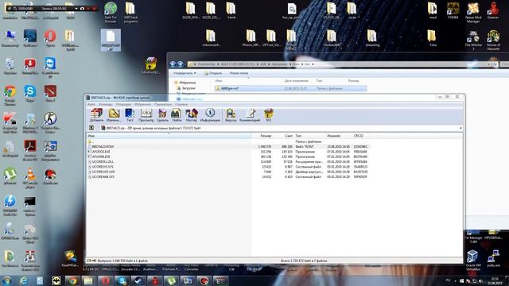
Task: Select the UCOREDLL.DLL row
Action: (x=228, y=162)
